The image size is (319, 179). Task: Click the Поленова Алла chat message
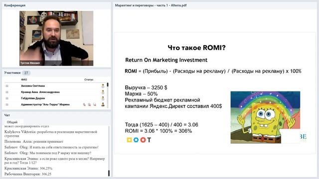coord(34,141)
